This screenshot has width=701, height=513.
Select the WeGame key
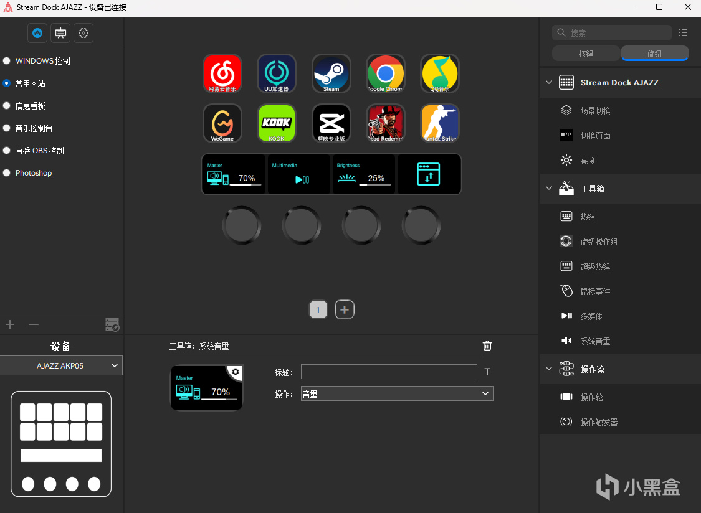point(222,123)
